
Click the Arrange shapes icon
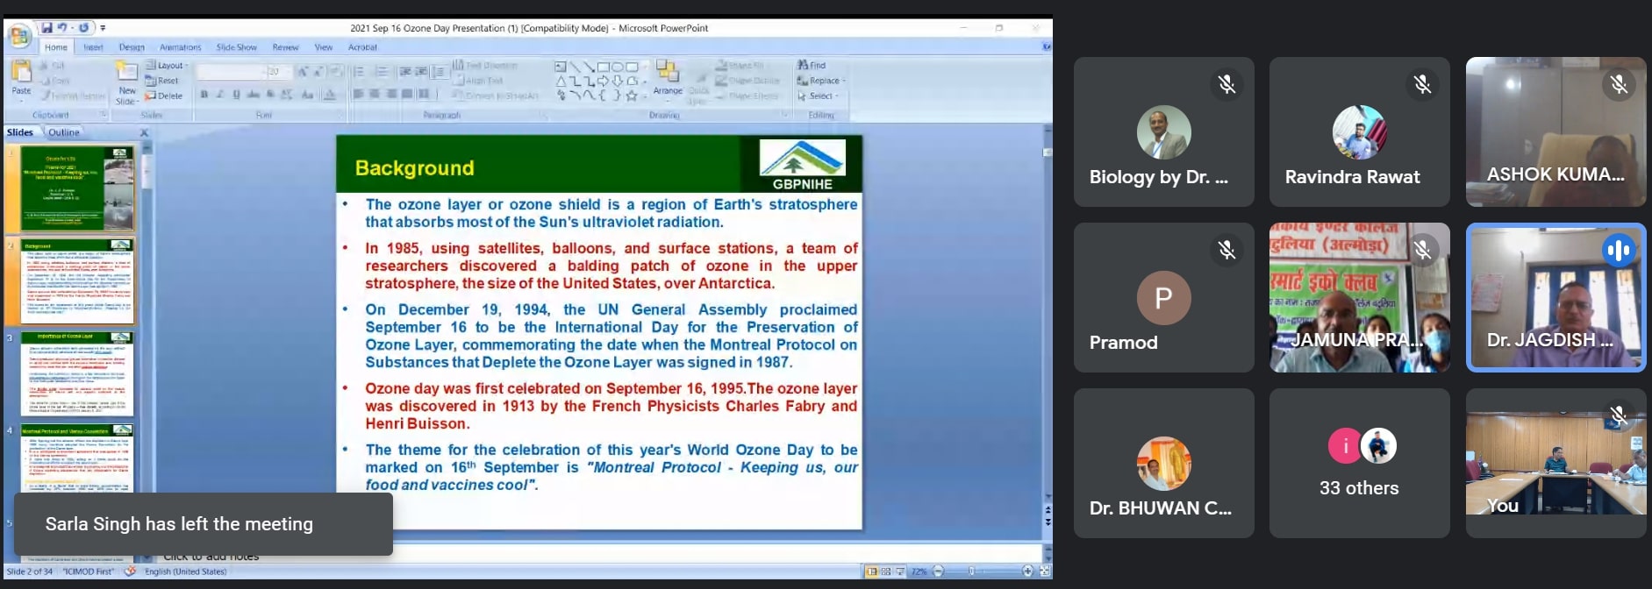[x=668, y=76]
